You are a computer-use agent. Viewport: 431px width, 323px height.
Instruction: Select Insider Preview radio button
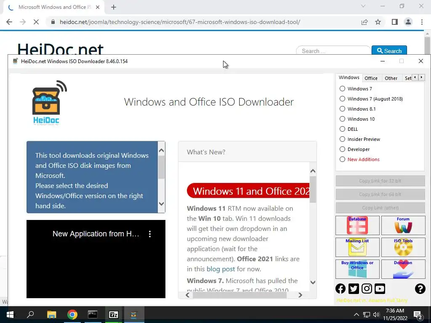342,139
